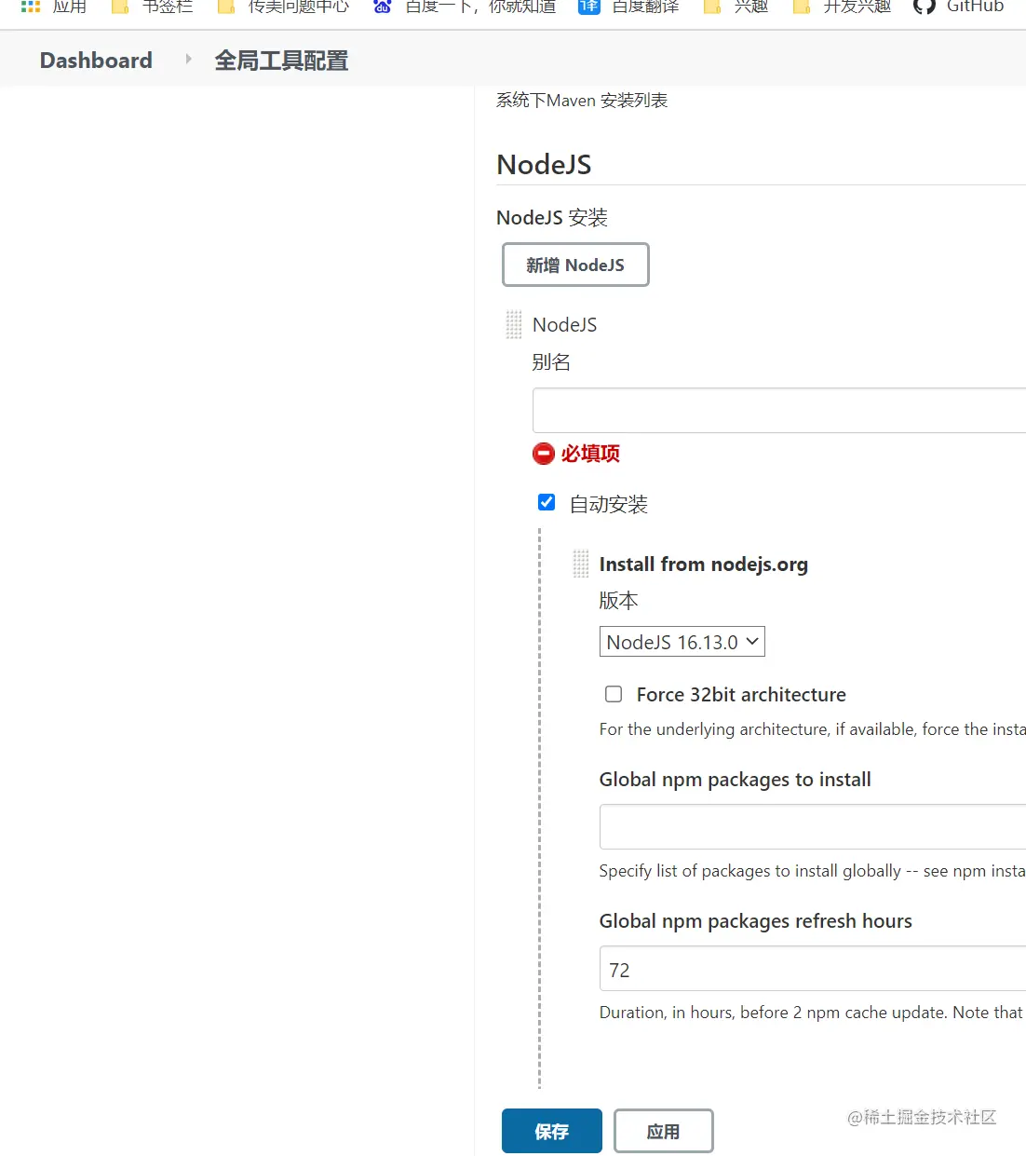The height and width of the screenshot is (1156, 1026).
Task: Click the 别名 label
Action: (x=551, y=362)
